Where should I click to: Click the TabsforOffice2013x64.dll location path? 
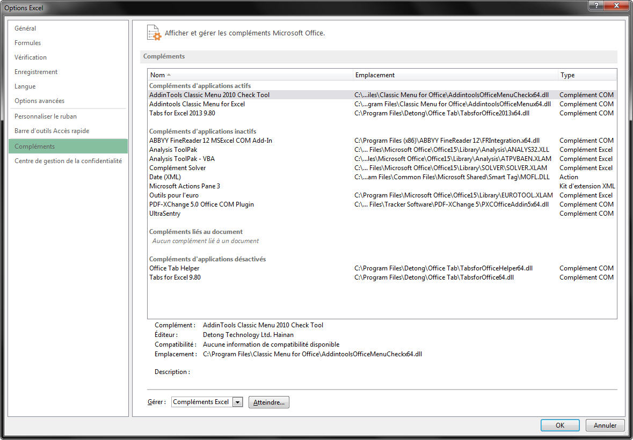point(442,113)
